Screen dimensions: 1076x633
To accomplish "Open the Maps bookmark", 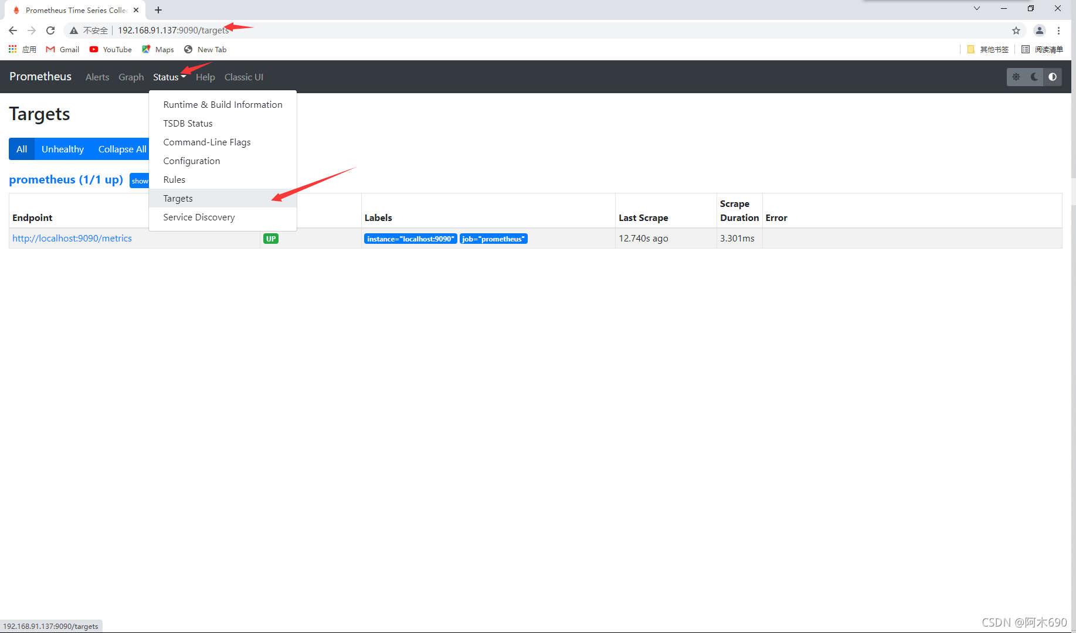I will click(x=158, y=49).
